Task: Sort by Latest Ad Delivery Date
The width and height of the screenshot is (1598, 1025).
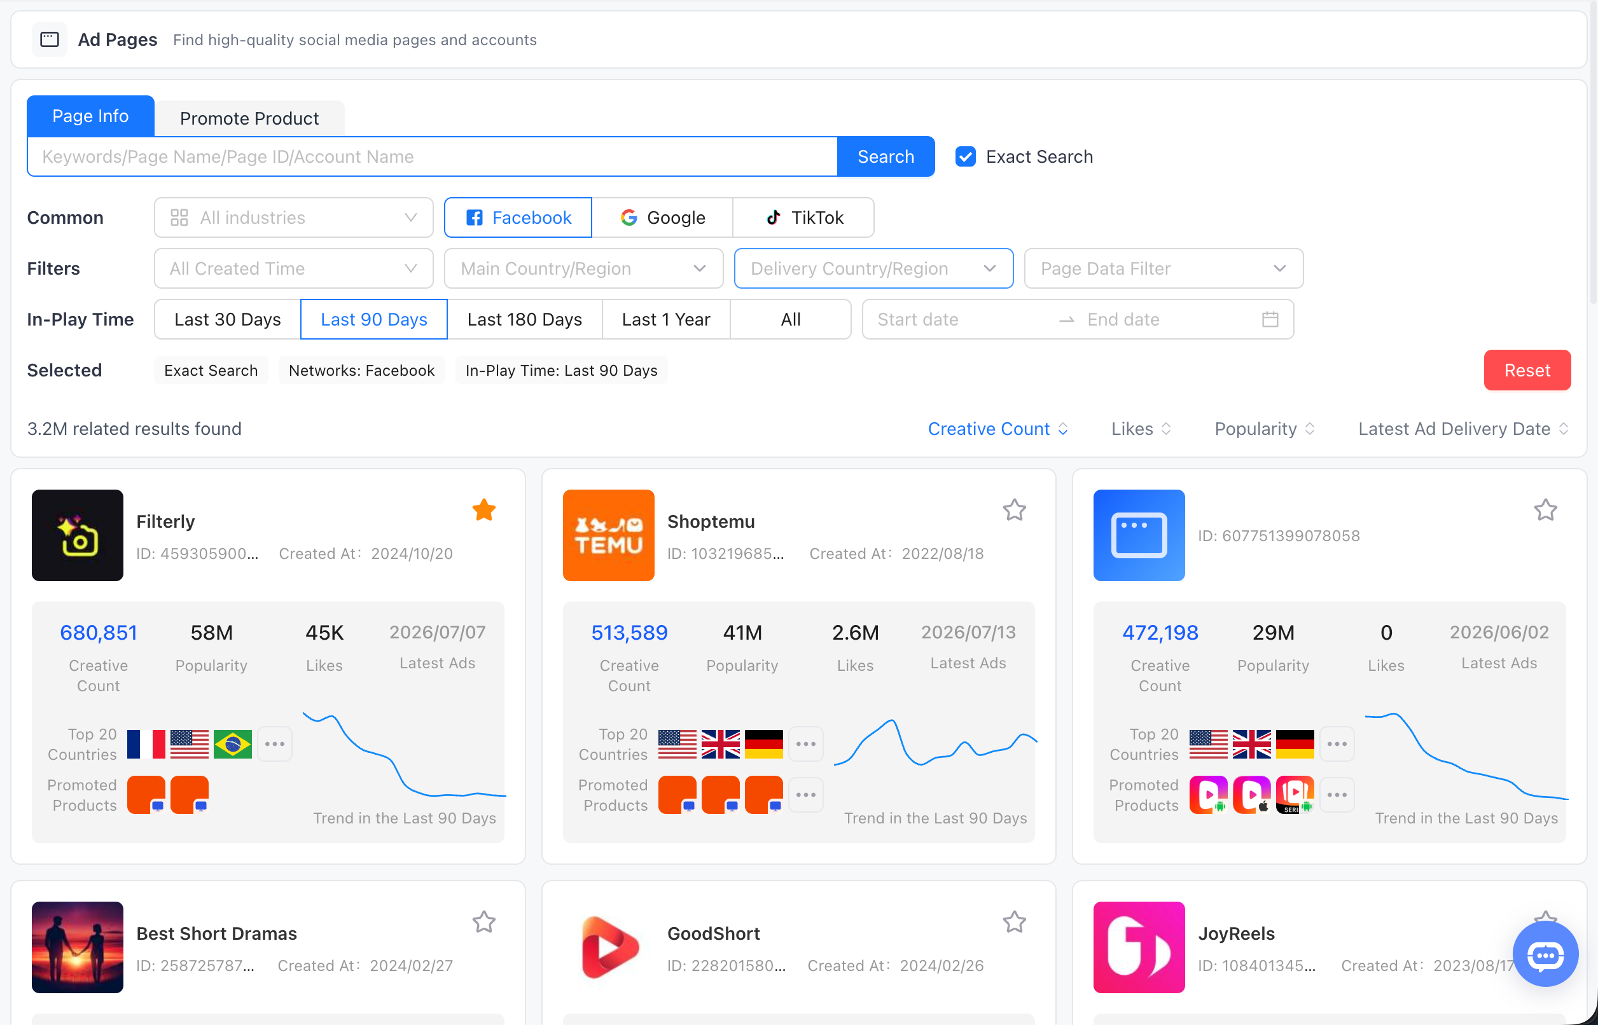Action: tap(1463, 429)
